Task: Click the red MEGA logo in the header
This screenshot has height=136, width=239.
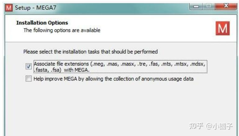Action: [222, 28]
